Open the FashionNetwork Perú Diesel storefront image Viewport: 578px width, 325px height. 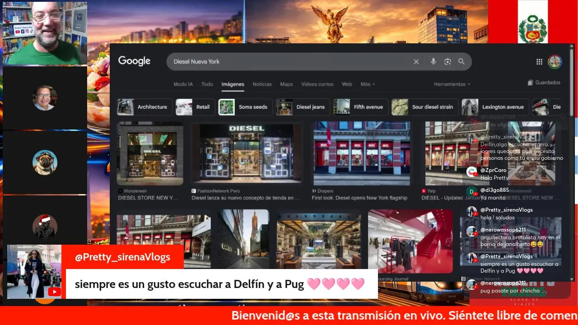tap(246, 153)
